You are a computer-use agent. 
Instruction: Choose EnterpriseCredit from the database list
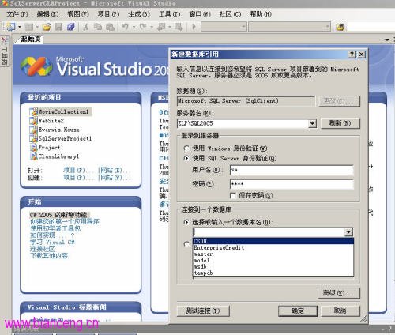pos(273,247)
